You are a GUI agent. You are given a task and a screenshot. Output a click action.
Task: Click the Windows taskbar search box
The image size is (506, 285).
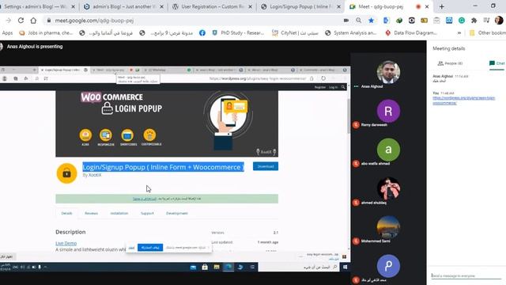pos(299,267)
